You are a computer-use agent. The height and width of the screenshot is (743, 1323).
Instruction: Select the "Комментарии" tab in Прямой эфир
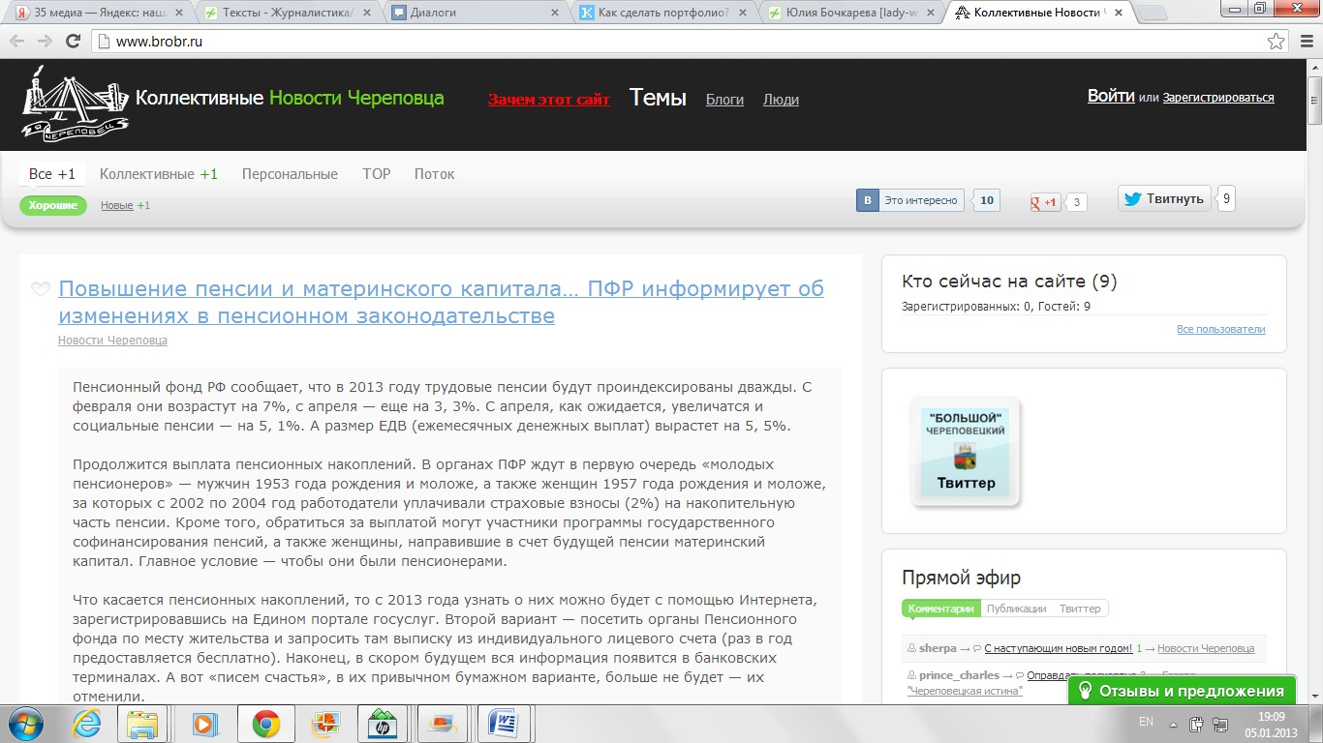click(941, 609)
